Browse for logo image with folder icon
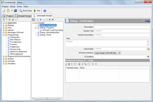Image resolution: width=153 pixels, height=102 pixels. [148, 49]
